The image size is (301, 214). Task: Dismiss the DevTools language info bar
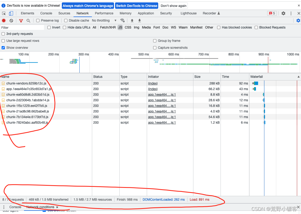299,6
